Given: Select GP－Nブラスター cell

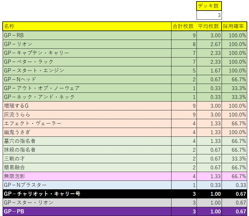Looking at the screenshot, I should [x=87, y=185].
